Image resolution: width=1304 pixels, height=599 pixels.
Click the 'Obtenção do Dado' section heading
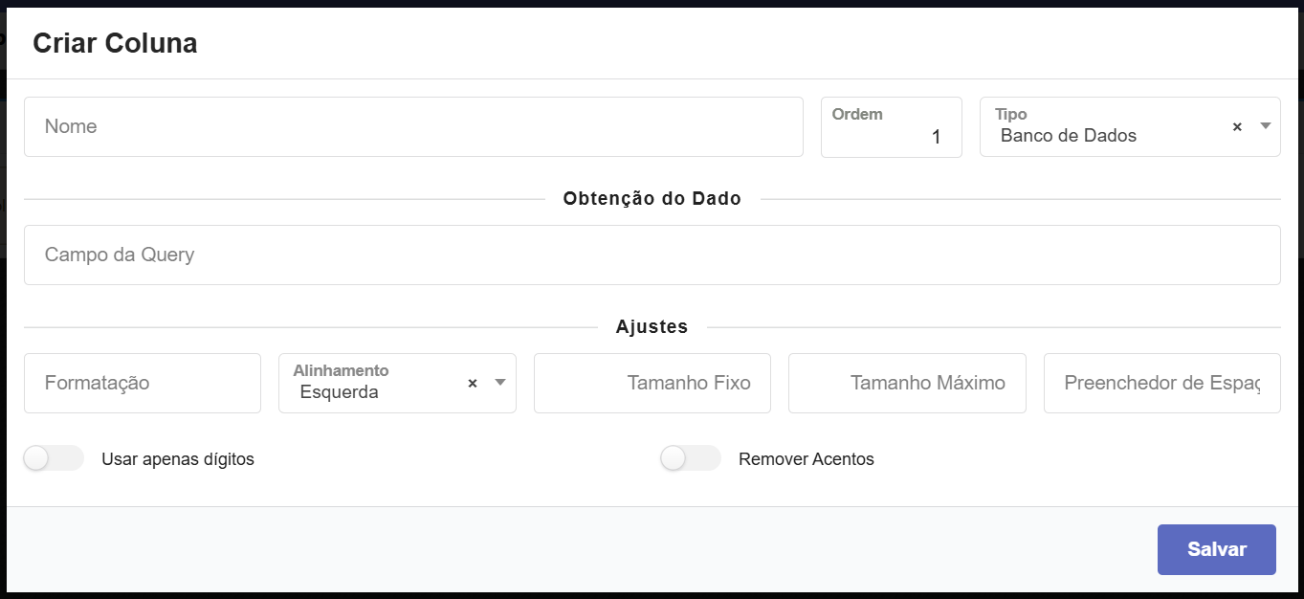point(652,199)
